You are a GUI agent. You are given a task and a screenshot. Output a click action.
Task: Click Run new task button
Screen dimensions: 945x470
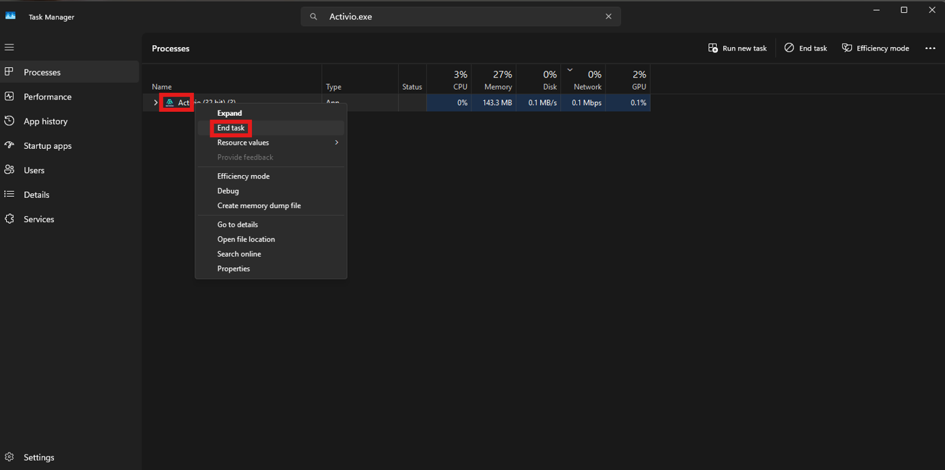(738, 48)
